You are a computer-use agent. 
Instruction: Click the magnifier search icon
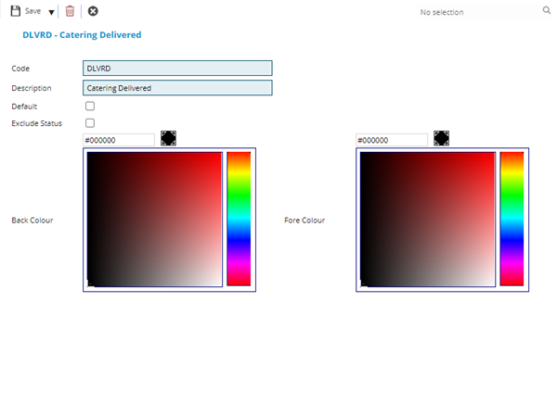tap(546, 11)
